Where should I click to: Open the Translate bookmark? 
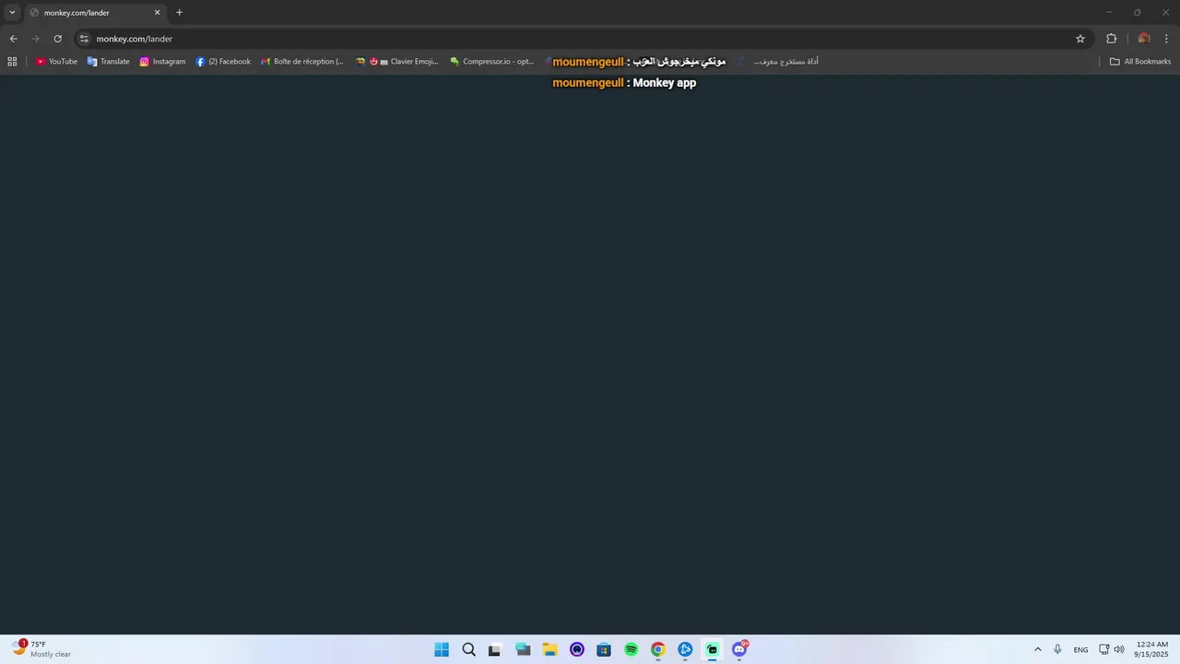tap(108, 62)
